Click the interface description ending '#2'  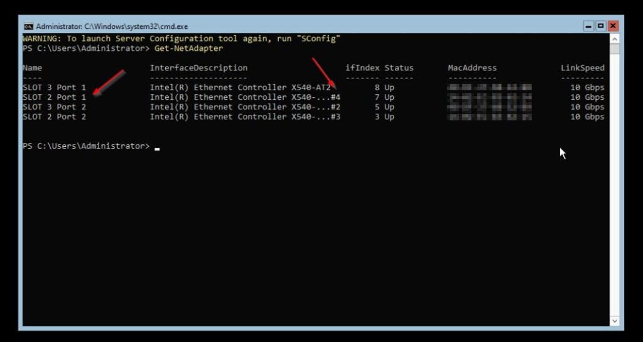pos(245,107)
